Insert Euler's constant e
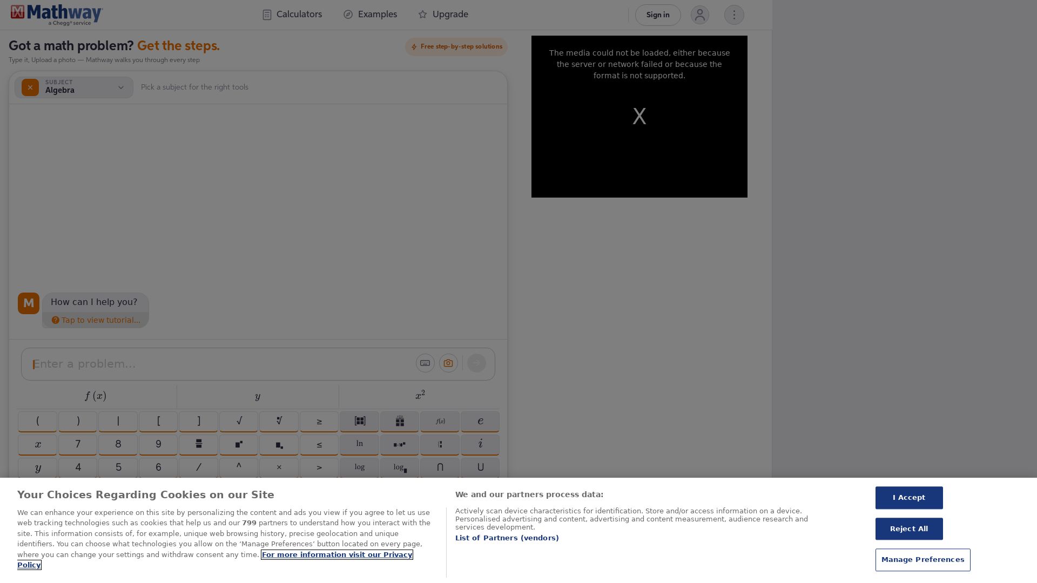Viewport: 1037px width, 583px height. [480, 421]
